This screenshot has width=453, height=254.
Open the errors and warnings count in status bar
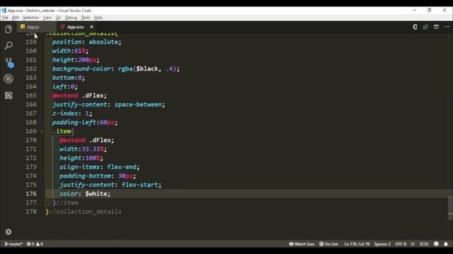[35, 244]
